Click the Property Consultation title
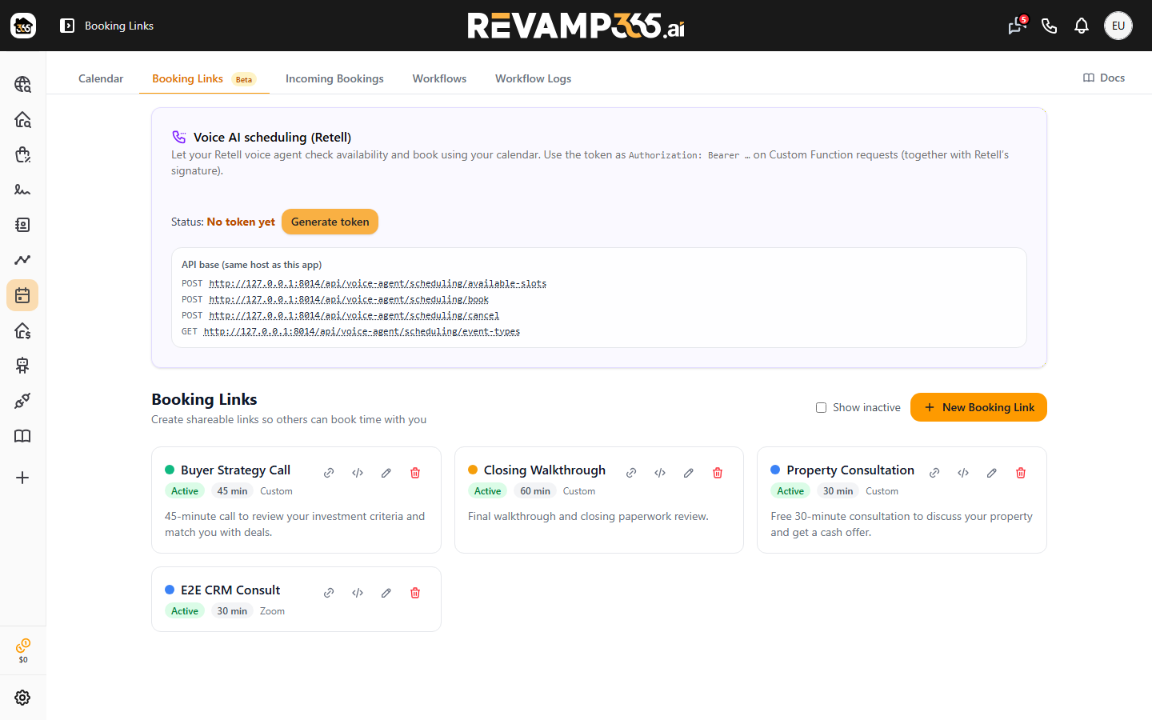Viewport: 1152px width, 720px height. click(850, 470)
